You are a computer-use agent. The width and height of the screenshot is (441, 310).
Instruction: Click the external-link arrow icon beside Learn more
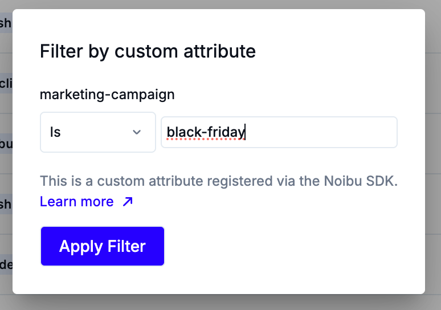pyautogui.click(x=128, y=202)
